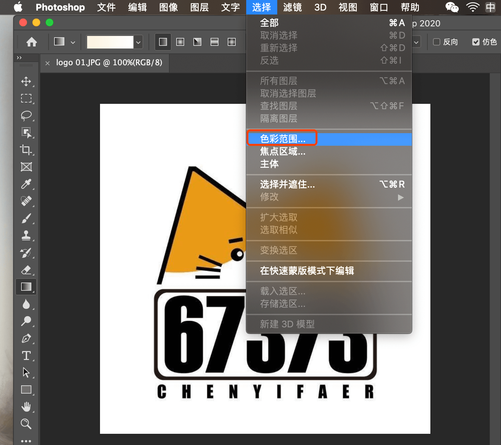Screen dimensions: 501x445
Task: Open the 滤镜 menu
Action: (x=292, y=7)
